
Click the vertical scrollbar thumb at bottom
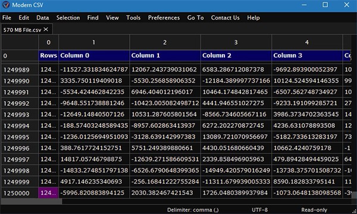tap(354, 195)
